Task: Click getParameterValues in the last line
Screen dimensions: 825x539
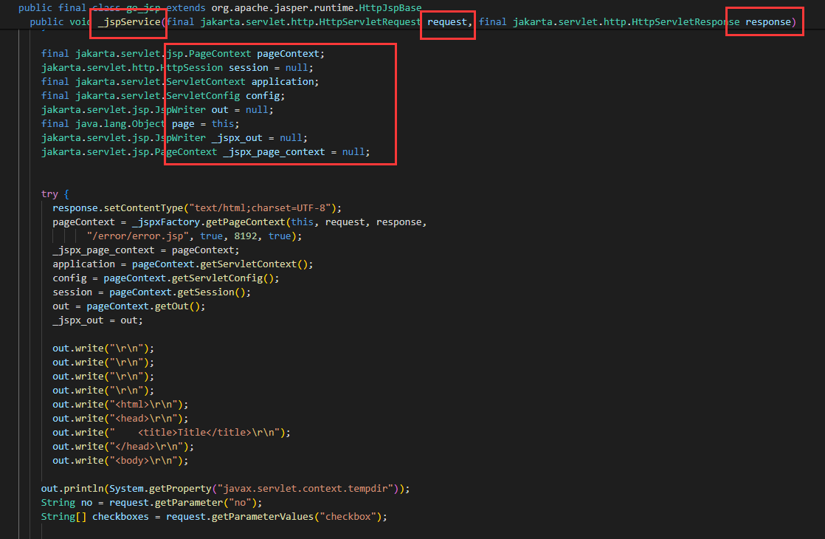Action: point(263,517)
